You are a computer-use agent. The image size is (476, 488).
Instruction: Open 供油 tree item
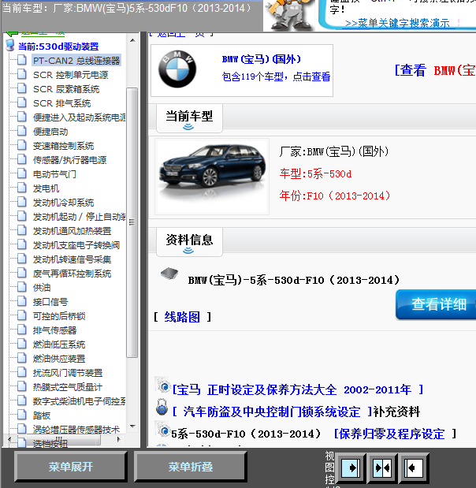(x=42, y=288)
